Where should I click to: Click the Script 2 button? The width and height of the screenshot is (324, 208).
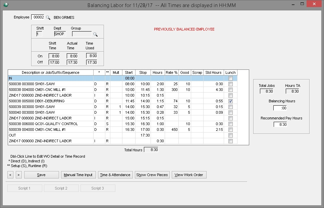[x=61, y=188]
